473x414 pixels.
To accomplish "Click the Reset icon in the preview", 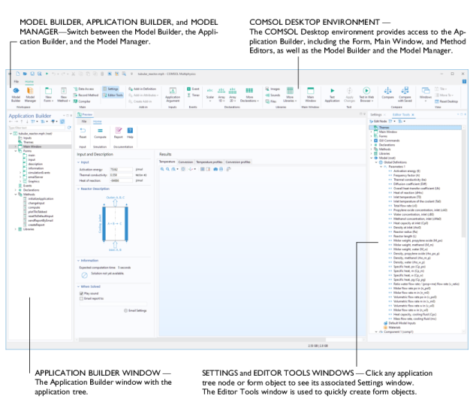I will click(x=83, y=132).
